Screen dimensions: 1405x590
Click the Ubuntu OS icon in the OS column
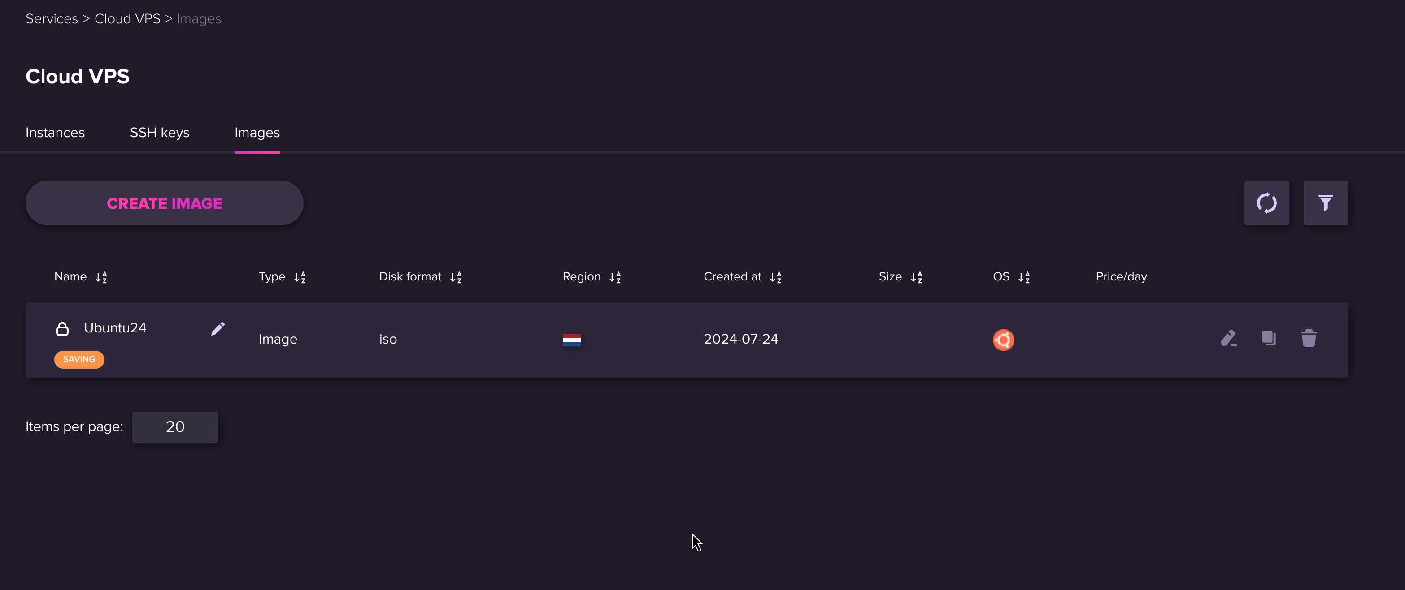point(1004,338)
